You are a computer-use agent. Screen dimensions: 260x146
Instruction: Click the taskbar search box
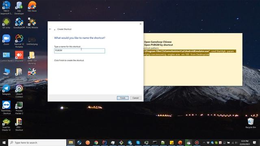[x=37, y=142]
